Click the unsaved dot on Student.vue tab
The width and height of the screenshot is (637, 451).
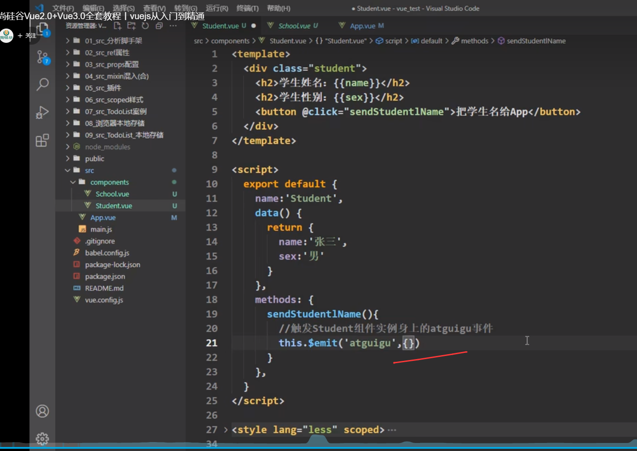(x=254, y=26)
